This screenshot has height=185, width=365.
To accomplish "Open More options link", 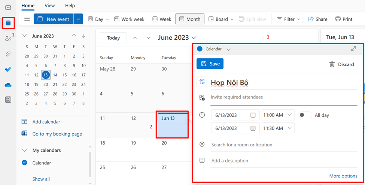I will point(343,176).
